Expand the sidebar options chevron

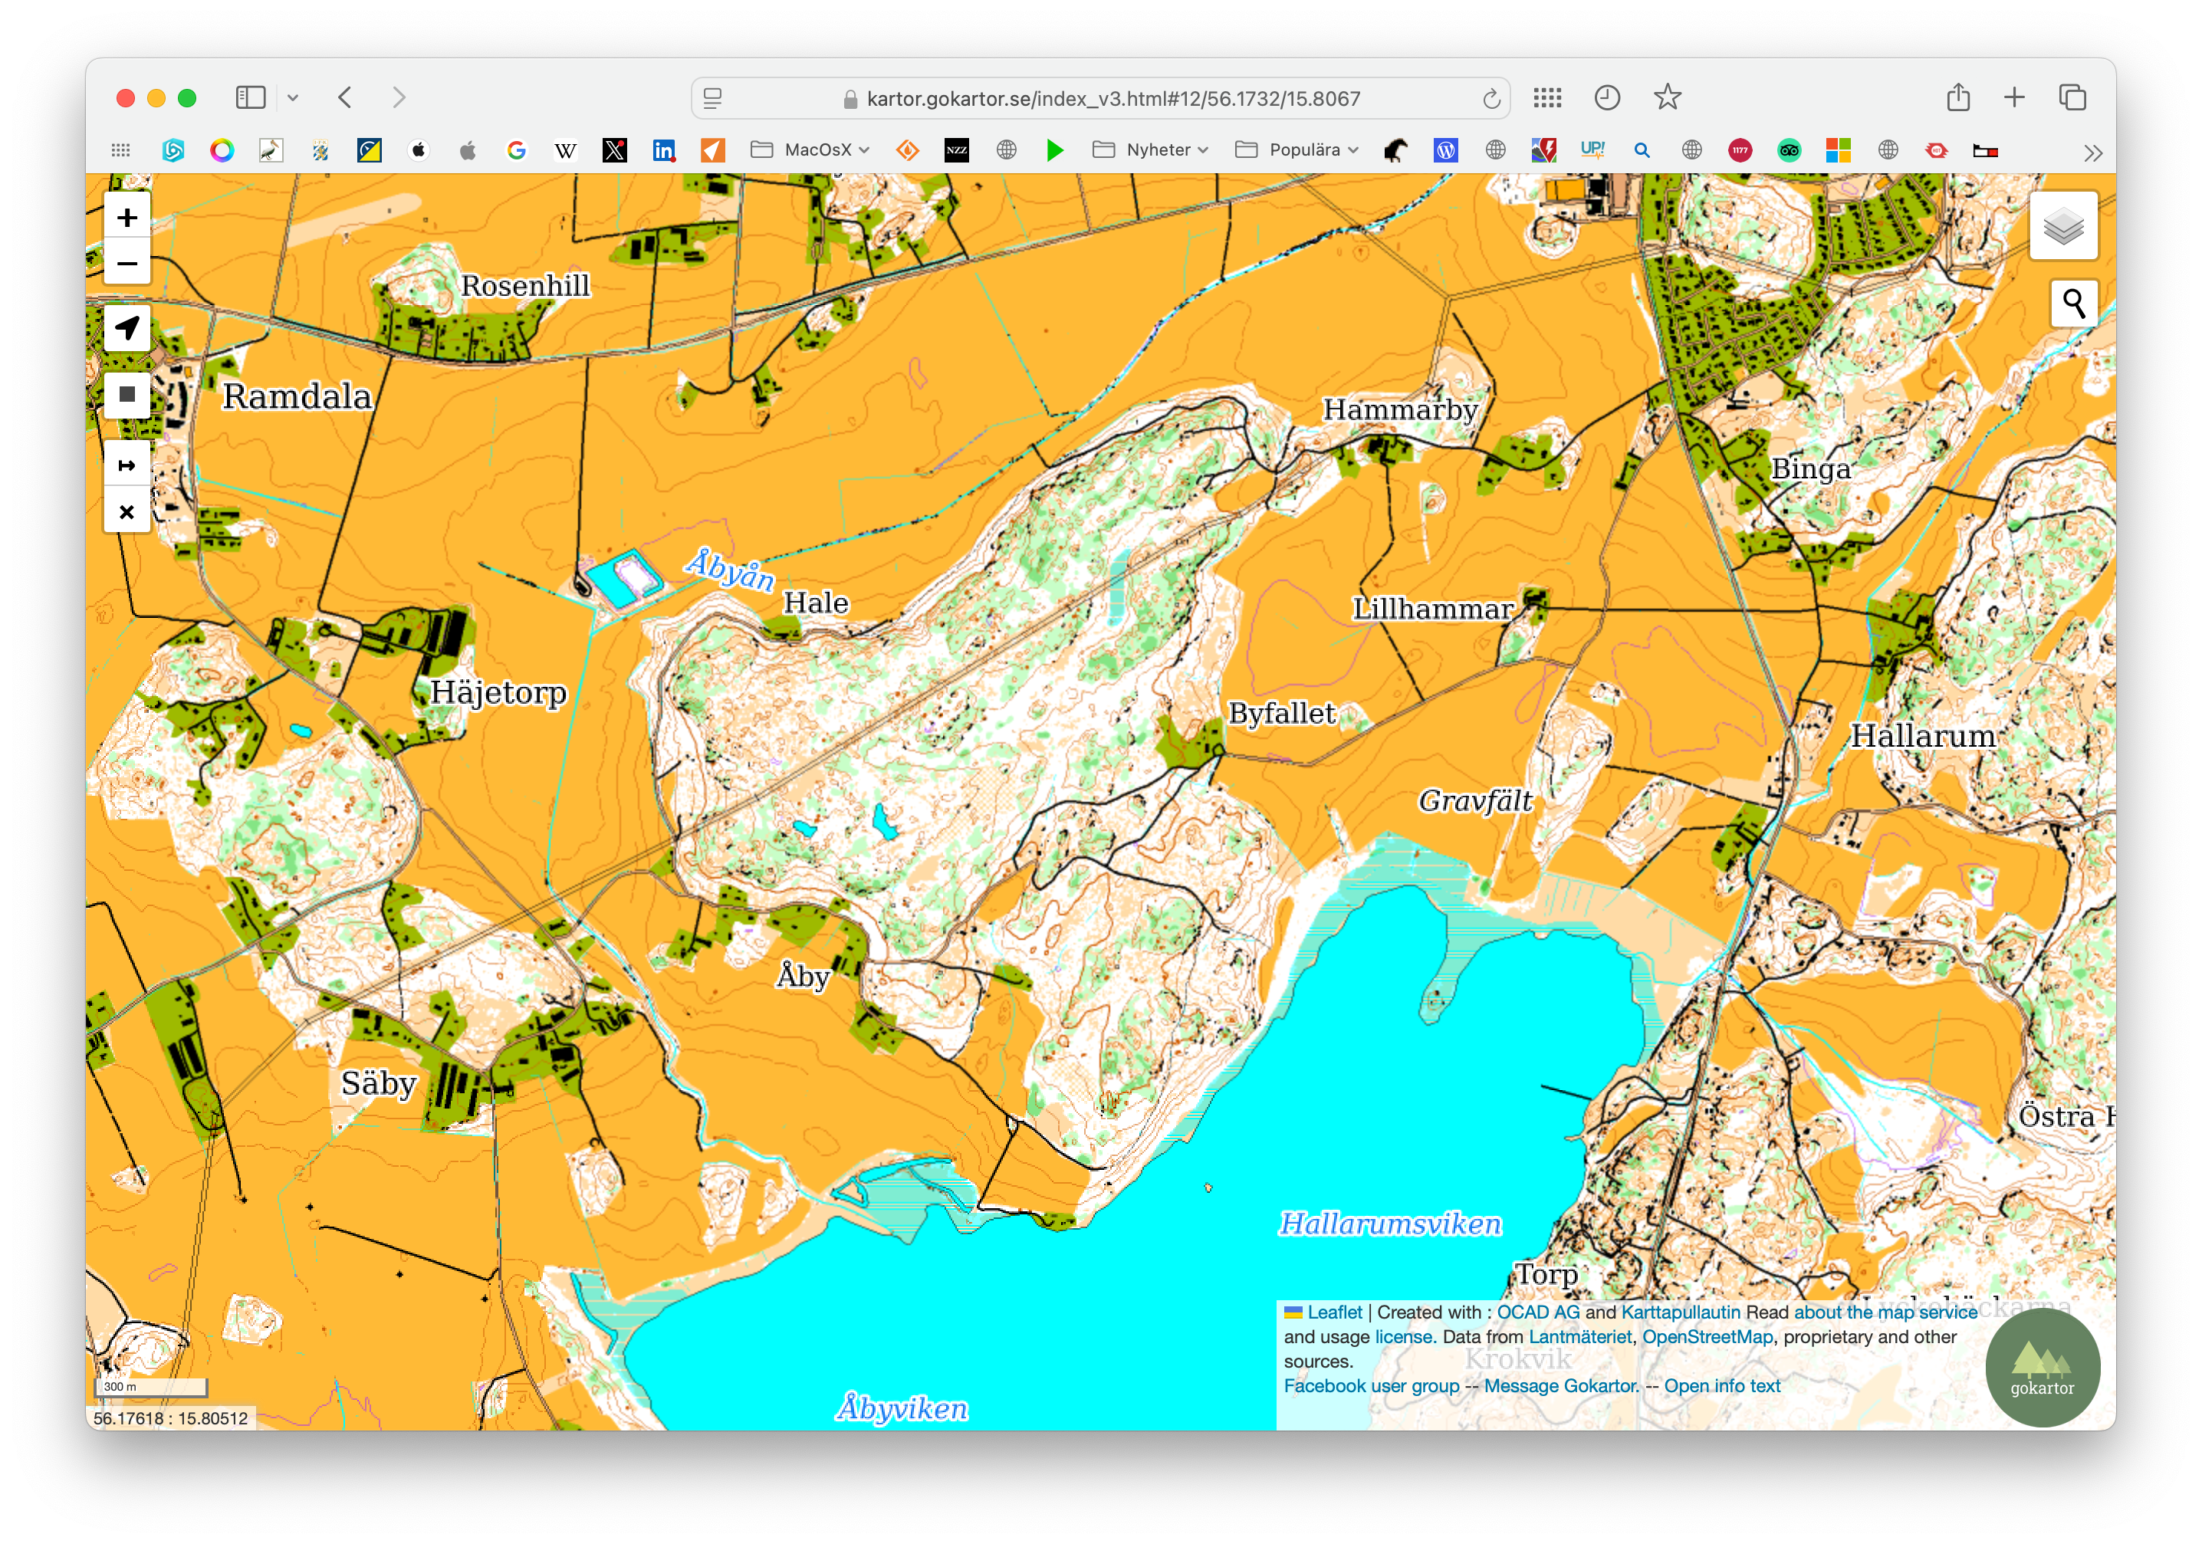(x=294, y=98)
